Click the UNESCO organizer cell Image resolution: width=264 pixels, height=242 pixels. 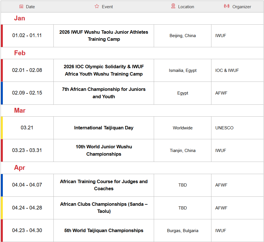(x=224, y=128)
